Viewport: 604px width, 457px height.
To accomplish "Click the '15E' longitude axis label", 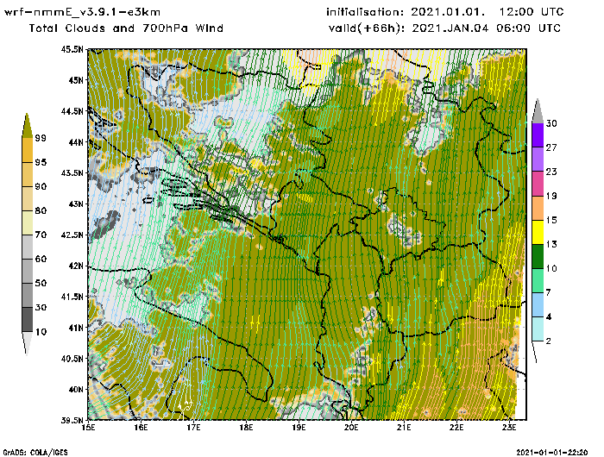I will coord(89,428).
